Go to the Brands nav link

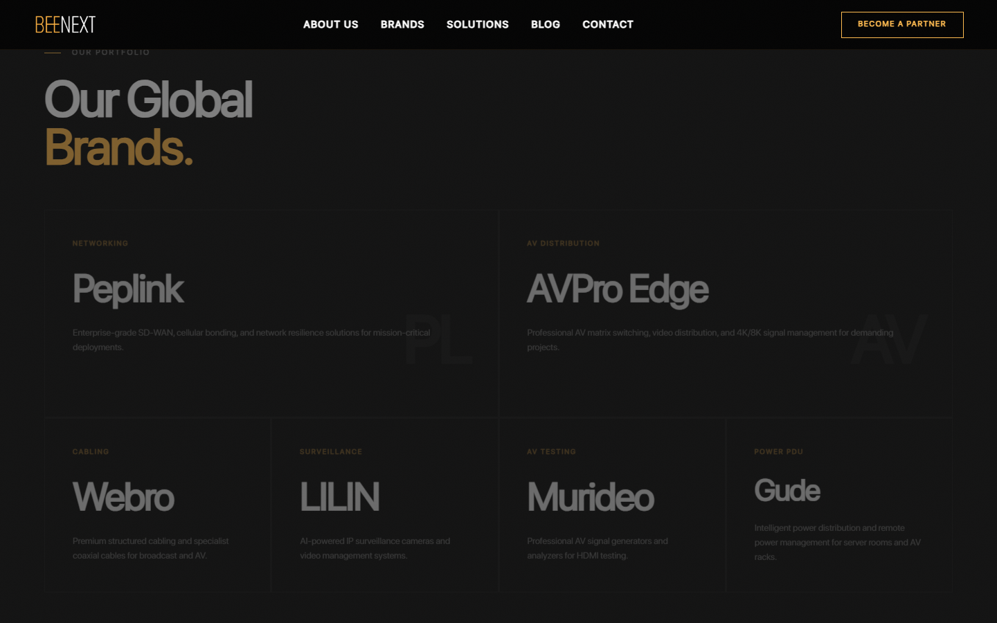402,24
